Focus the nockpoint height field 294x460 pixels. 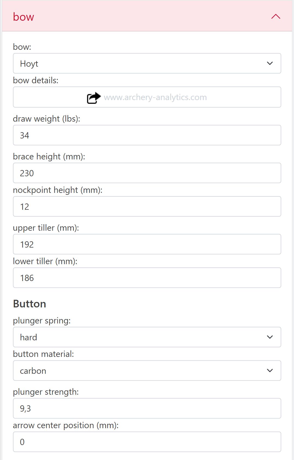[x=147, y=206]
